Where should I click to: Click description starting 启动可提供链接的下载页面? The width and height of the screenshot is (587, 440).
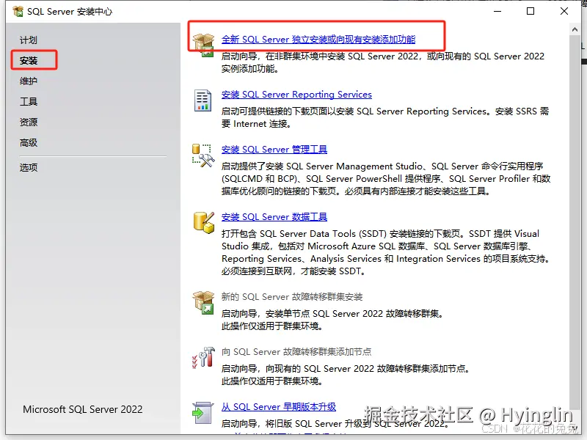tap(385, 117)
